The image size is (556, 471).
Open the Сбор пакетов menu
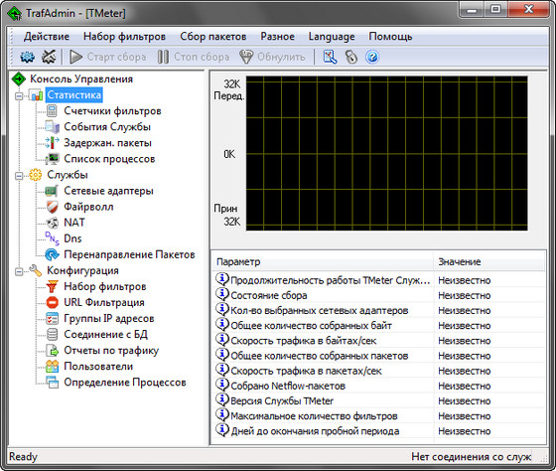[x=213, y=36]
